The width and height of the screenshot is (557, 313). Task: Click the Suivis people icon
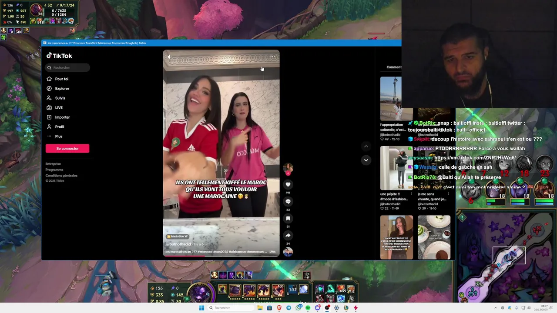point(49,98)
